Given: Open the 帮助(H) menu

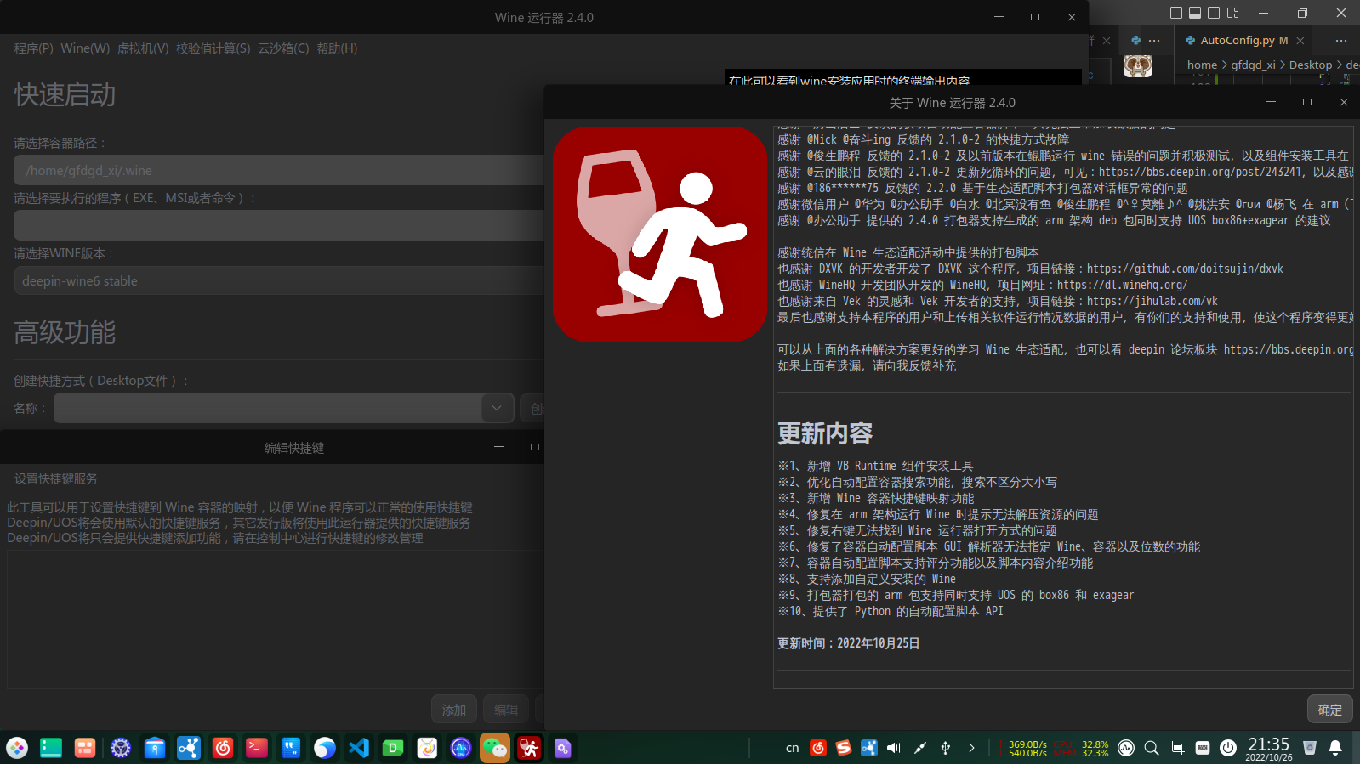Looking at the screenshot, I should [337, 48].
